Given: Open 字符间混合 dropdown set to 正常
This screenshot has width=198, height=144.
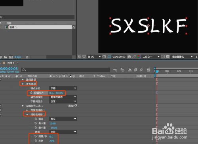Looking at the screenshot, I should click(x=63, y=101).
